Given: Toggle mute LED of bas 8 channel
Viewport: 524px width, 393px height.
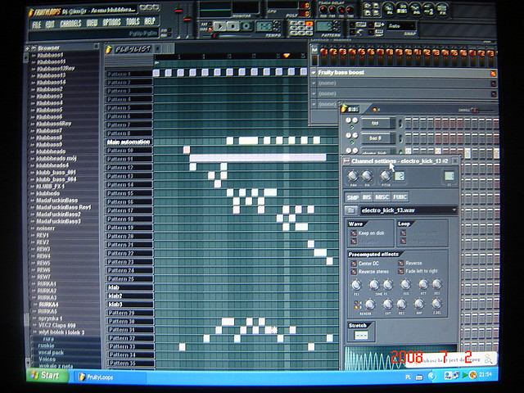Looking at the screenshot, I should [352, 142].
